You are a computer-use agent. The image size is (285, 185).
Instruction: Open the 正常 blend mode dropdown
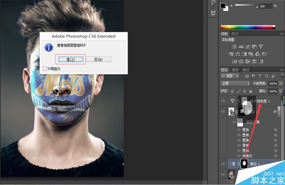click(x=235, y=83)
